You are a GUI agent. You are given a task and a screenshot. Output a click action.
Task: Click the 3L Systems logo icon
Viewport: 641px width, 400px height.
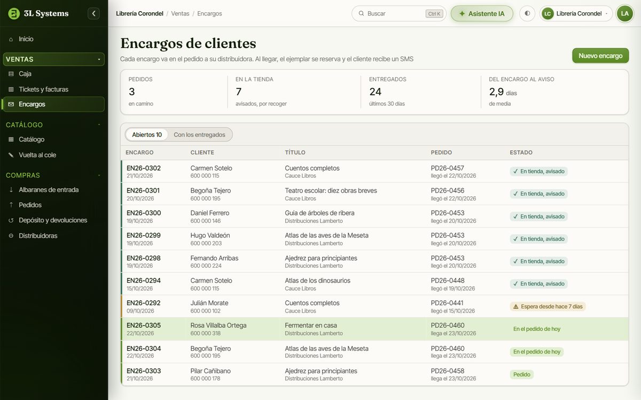coord(14,13)
